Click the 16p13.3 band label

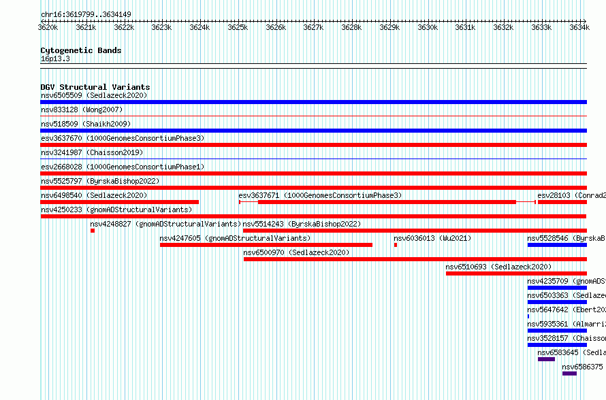coord(55,59)
